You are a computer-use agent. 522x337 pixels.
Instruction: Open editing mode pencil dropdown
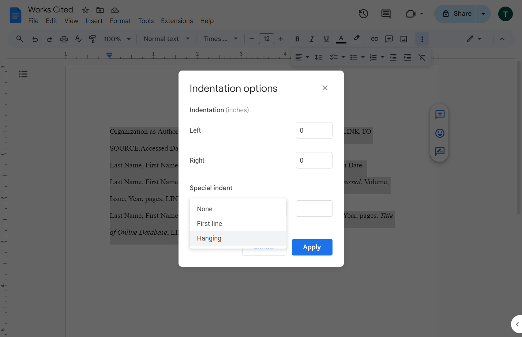click(474, 39)
